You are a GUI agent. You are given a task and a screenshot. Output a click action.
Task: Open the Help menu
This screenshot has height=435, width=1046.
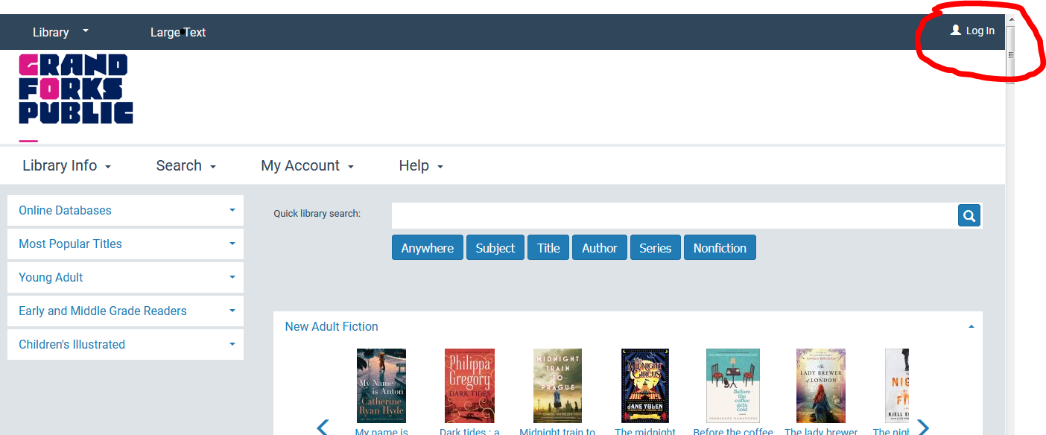coord(420,165)
